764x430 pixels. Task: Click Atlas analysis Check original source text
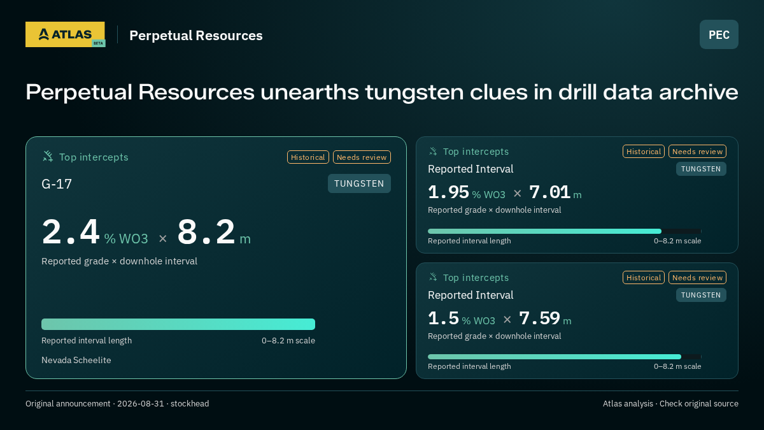tap(670, 403)
